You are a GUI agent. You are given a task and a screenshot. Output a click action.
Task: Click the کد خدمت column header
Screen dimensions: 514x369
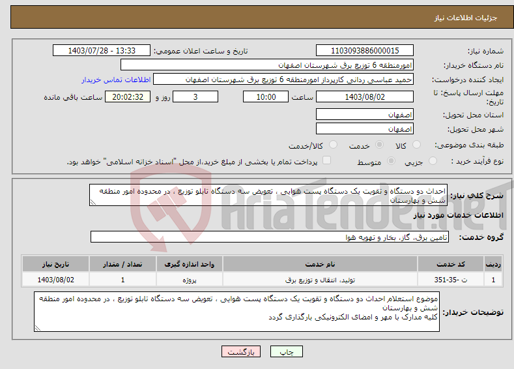coord(451,264)
